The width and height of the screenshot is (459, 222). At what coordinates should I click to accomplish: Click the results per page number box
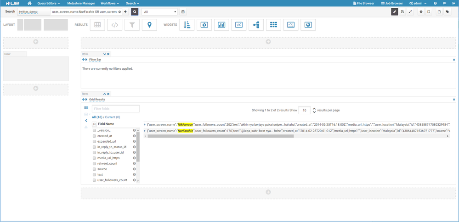click(305, 111)
